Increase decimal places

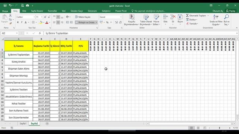(117, 22)
